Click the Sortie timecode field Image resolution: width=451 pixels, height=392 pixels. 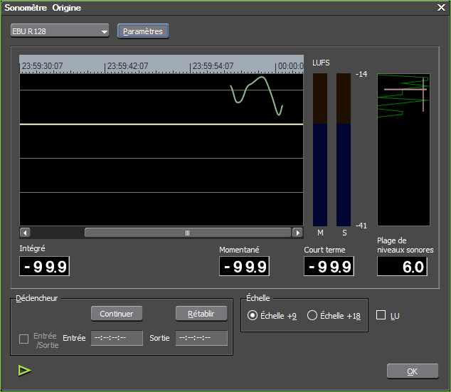coord(201,339)
